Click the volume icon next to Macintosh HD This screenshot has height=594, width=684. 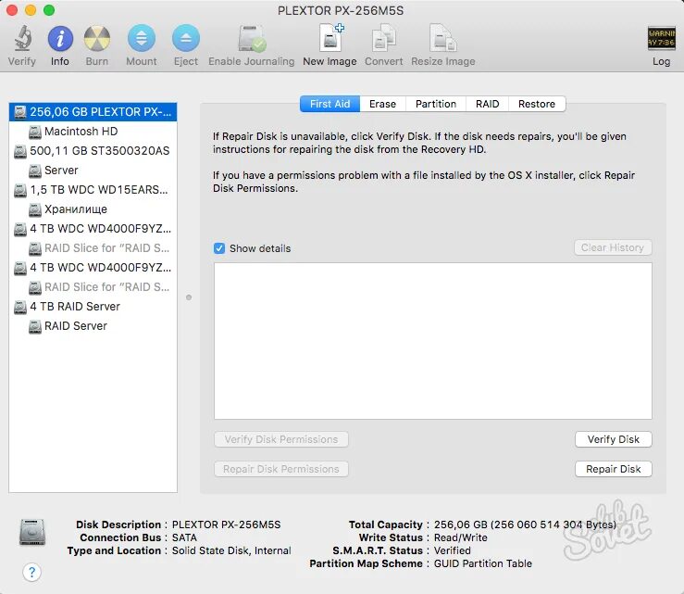pyautogui.click(x=35, y=132)
